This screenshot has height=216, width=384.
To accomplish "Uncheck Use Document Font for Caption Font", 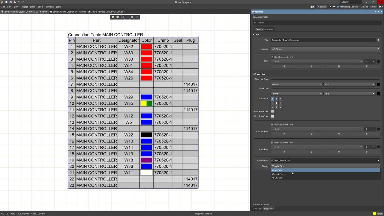I will pos(272,124).
